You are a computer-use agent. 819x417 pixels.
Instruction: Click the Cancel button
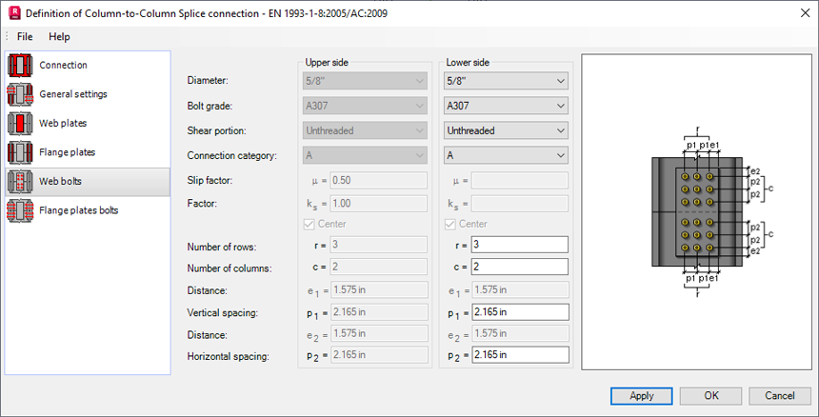pyautogui.click(x=780, y=395)
